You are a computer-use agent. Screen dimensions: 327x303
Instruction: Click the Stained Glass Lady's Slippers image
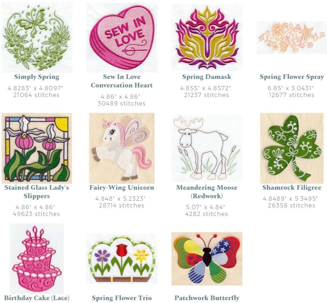(37, 148)
